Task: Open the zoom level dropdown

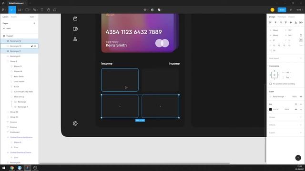Action: pos(299,9)
